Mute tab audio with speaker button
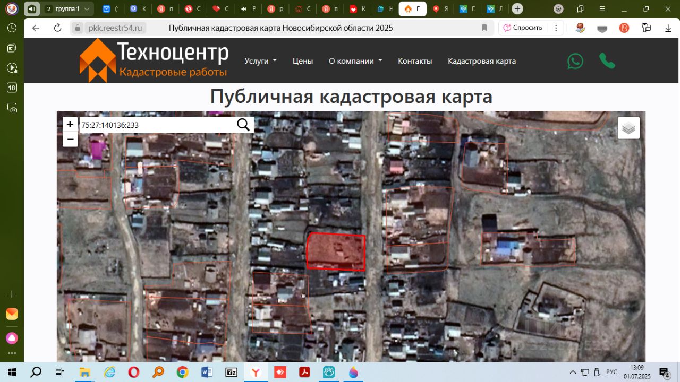The image size is (680, 382). 32,9
